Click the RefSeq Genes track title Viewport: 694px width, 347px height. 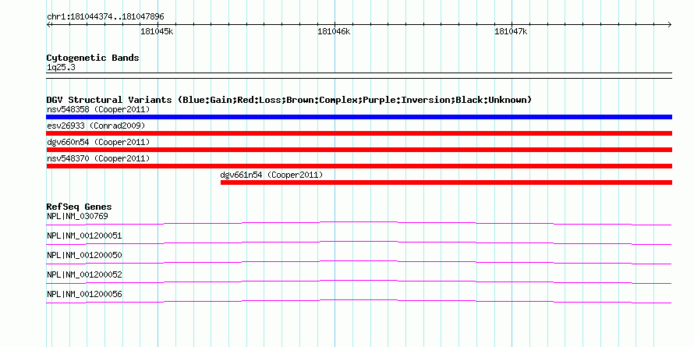pyautogui.click(x=80, y=207)
